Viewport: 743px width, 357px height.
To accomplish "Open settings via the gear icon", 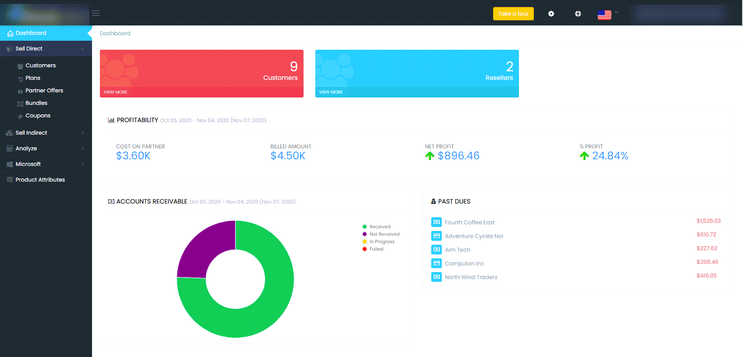I will (551, 14).
